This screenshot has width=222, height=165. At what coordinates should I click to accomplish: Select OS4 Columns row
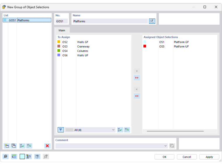(94, 51)
